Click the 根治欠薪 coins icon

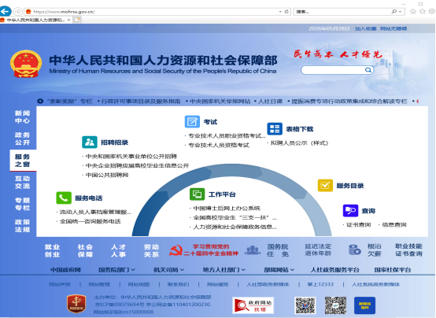pyautogui.click(x=355, y=250)
